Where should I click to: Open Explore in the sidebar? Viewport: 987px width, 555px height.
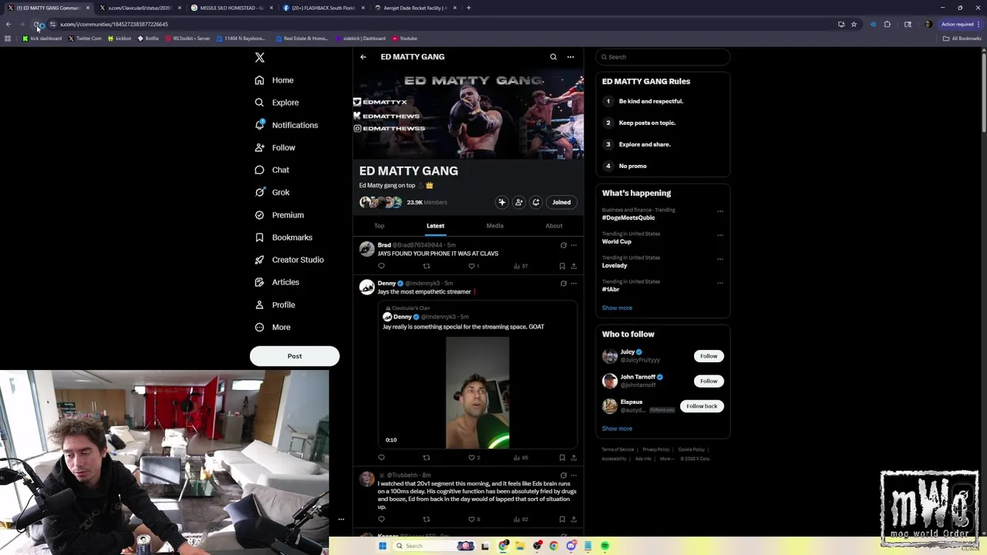[x=277, y=103]
